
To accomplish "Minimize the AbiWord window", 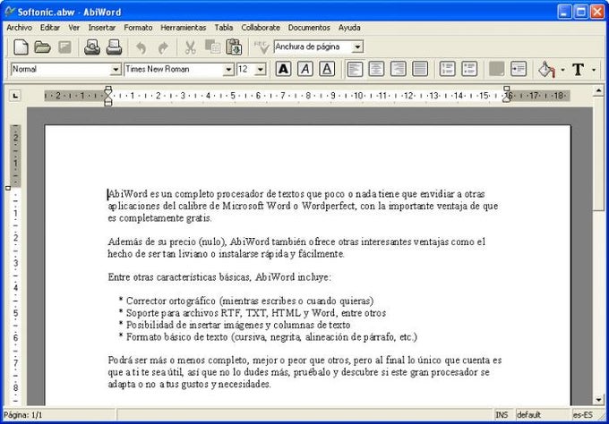I will tap(565, 12).
